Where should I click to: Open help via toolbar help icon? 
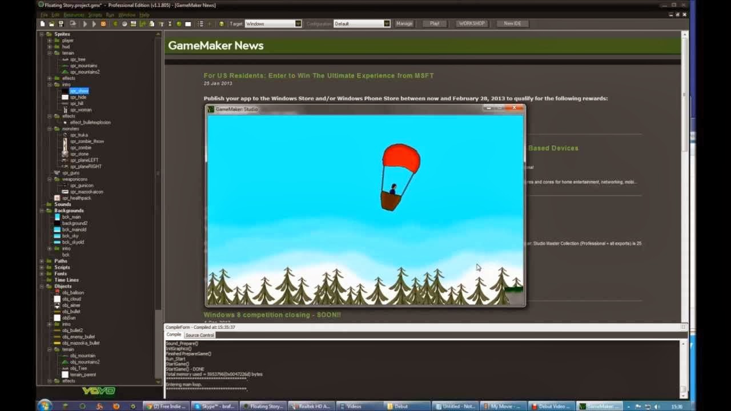222,24
